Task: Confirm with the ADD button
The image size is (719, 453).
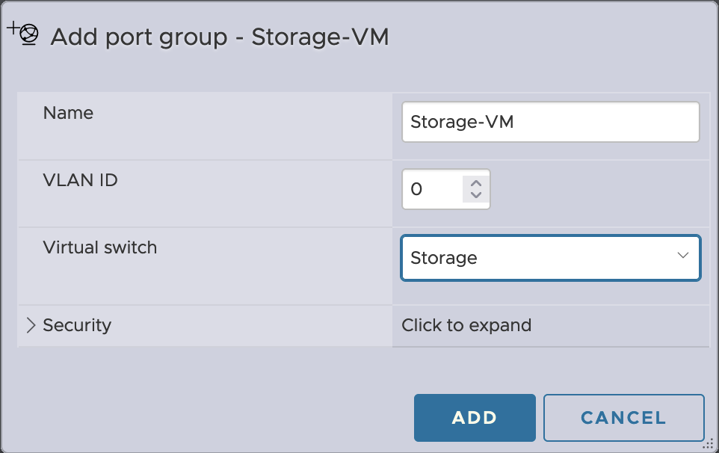Action: tap(475, 418)
